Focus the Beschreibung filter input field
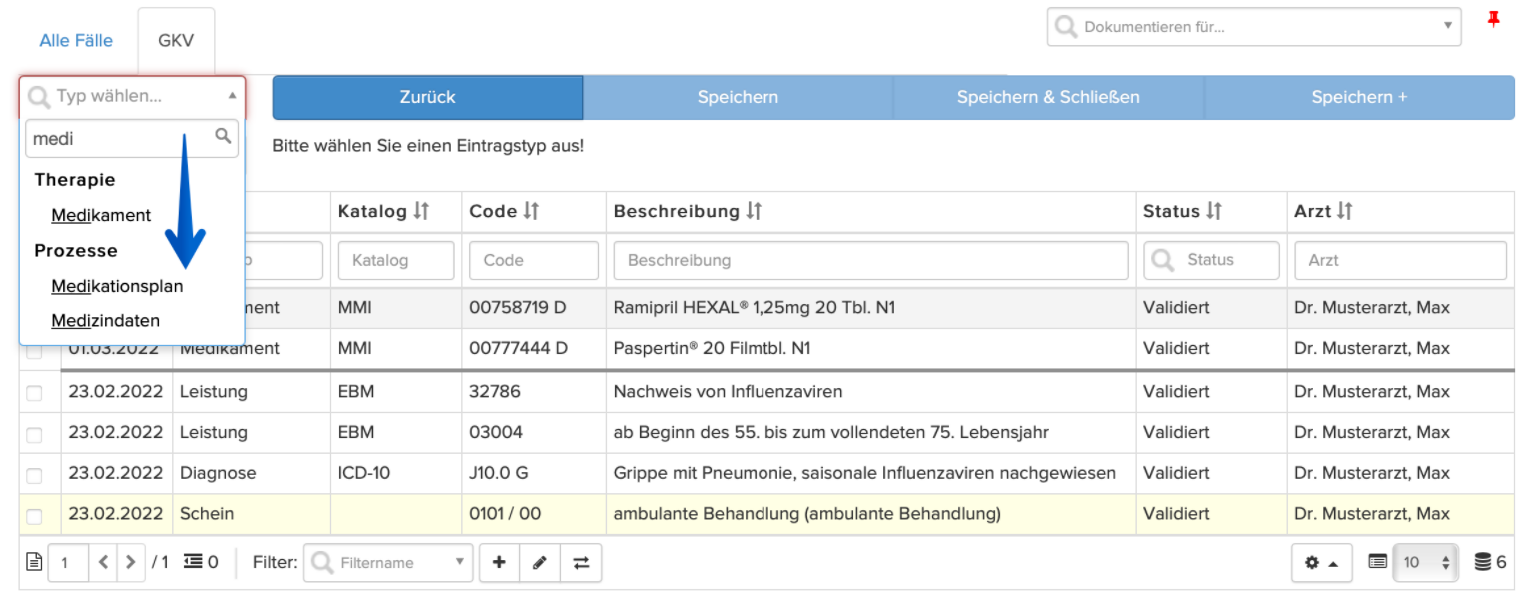The image size is (1527, 595). tap(870, 260)
